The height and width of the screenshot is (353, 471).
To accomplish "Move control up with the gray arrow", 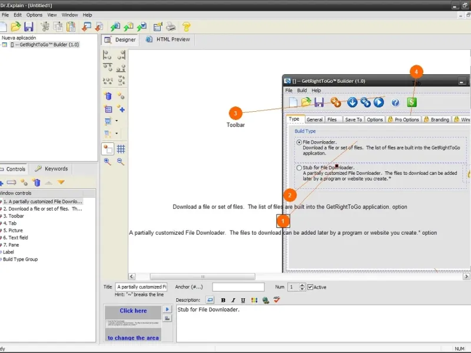I will point(48,182).
